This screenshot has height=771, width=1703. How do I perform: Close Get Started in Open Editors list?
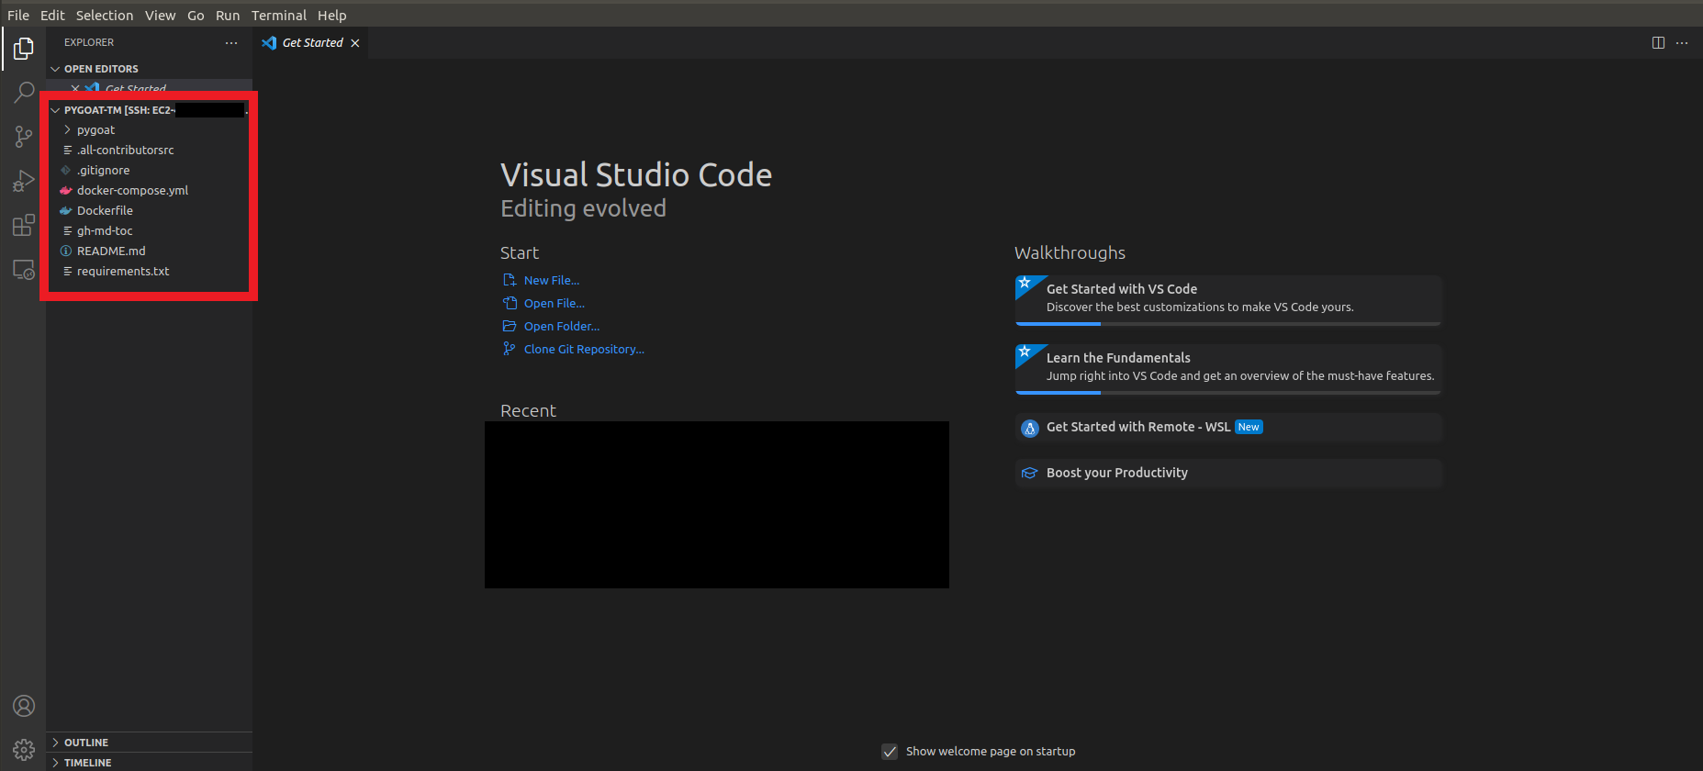[75, 88]
